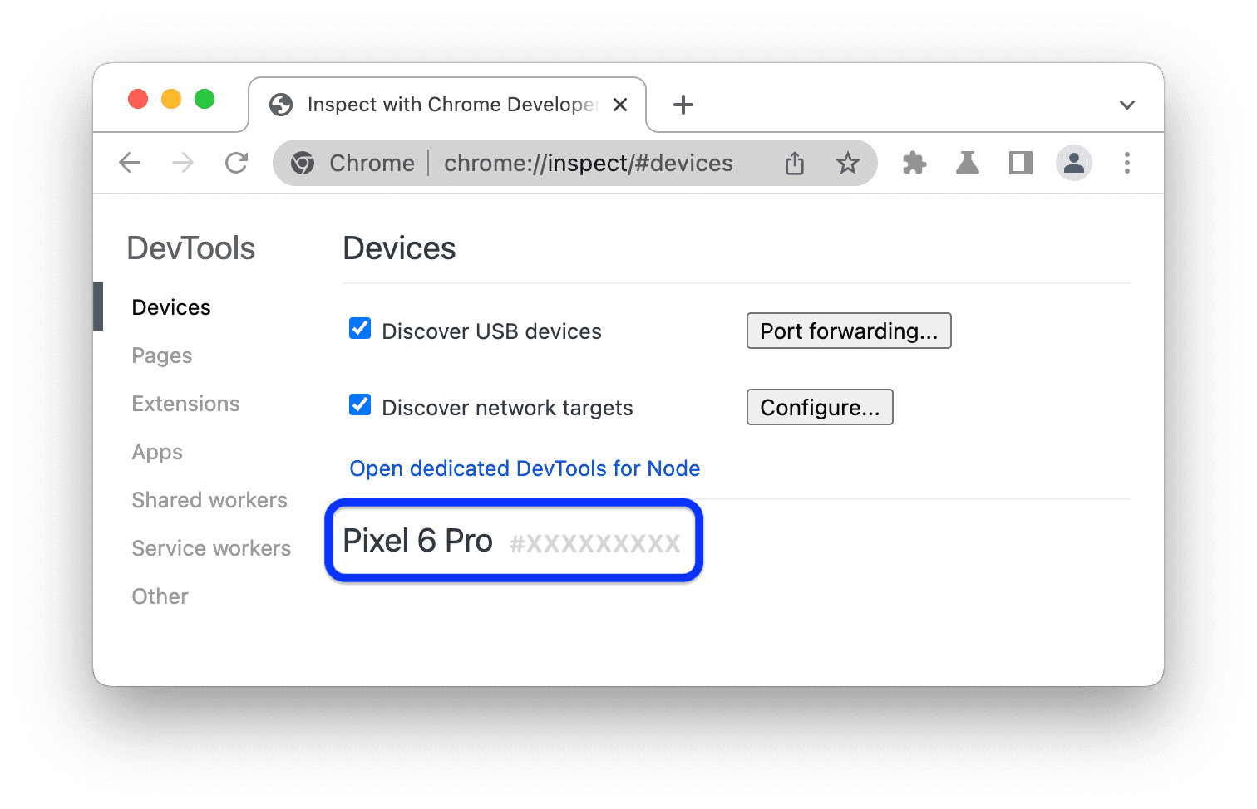This screenshot has height=809, width=1257.
Task: Open the tab search chevron
Action: [1126, 105]
